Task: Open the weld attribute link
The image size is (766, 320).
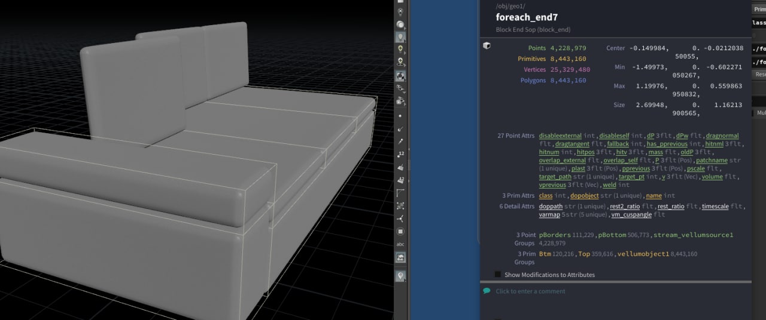Action: click(x=609, y=185)
